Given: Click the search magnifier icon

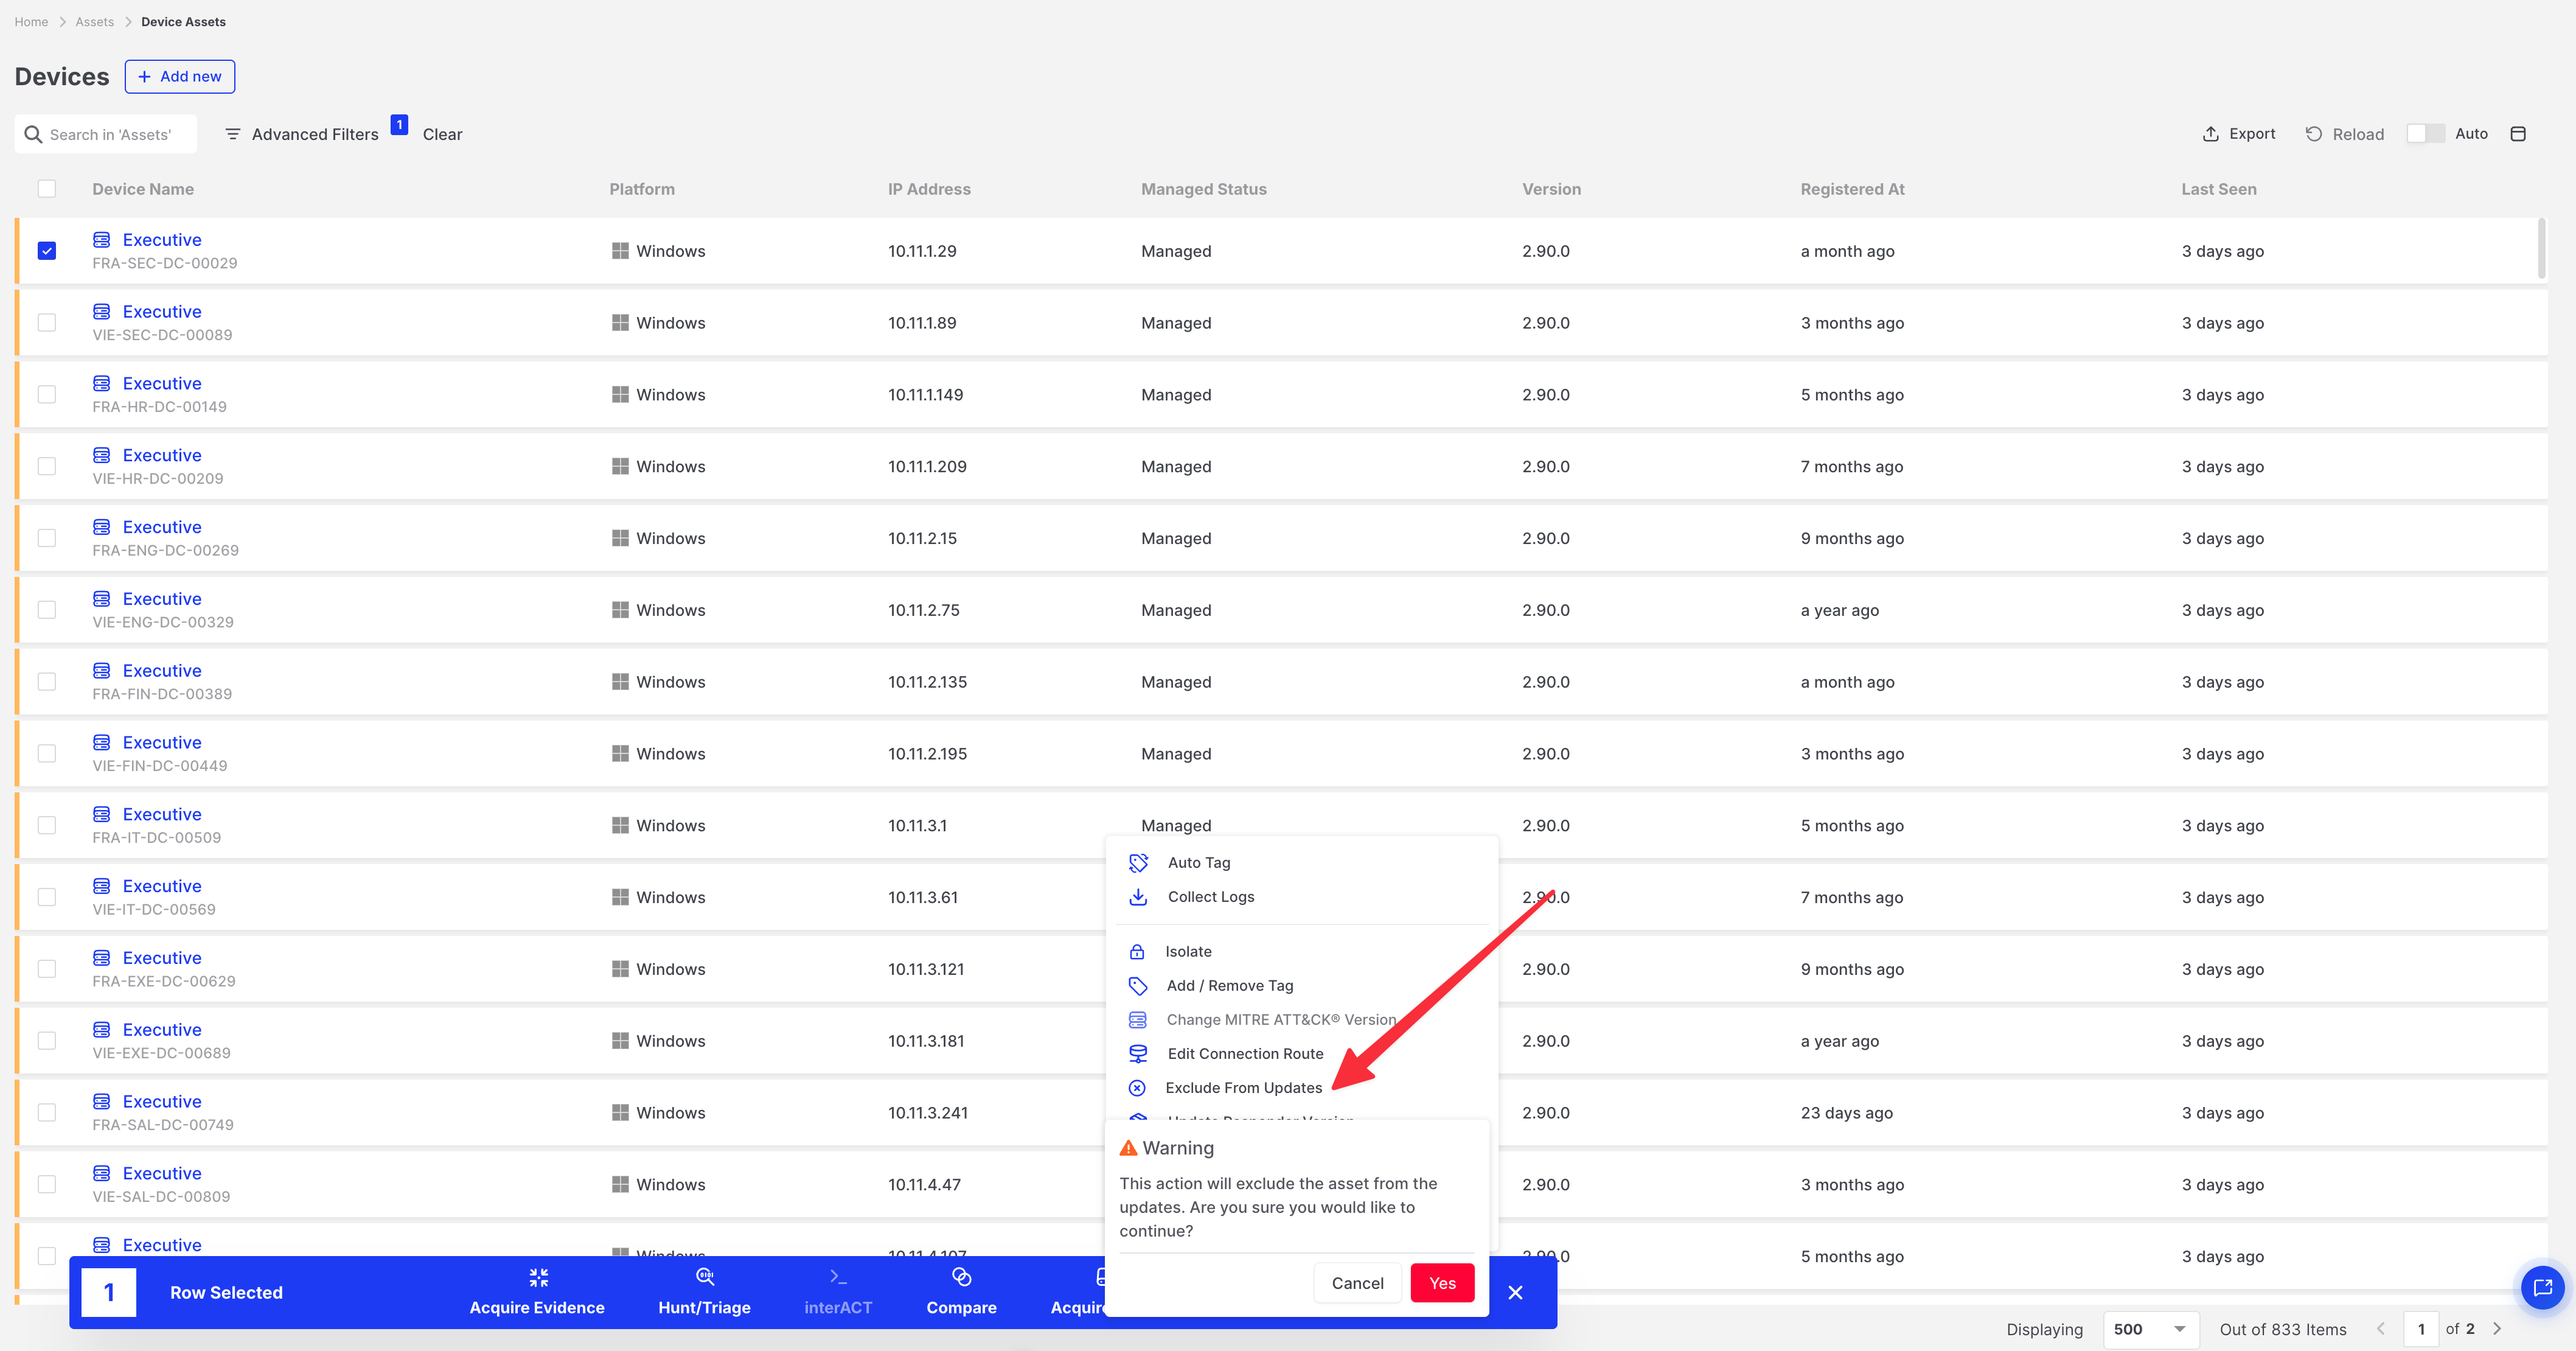Looking at the screenshot, I should pos(33,134).
